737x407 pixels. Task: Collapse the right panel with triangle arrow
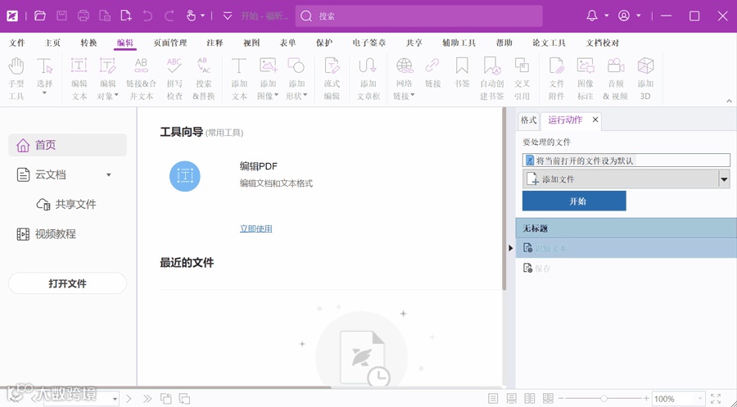tap(511, 247)
